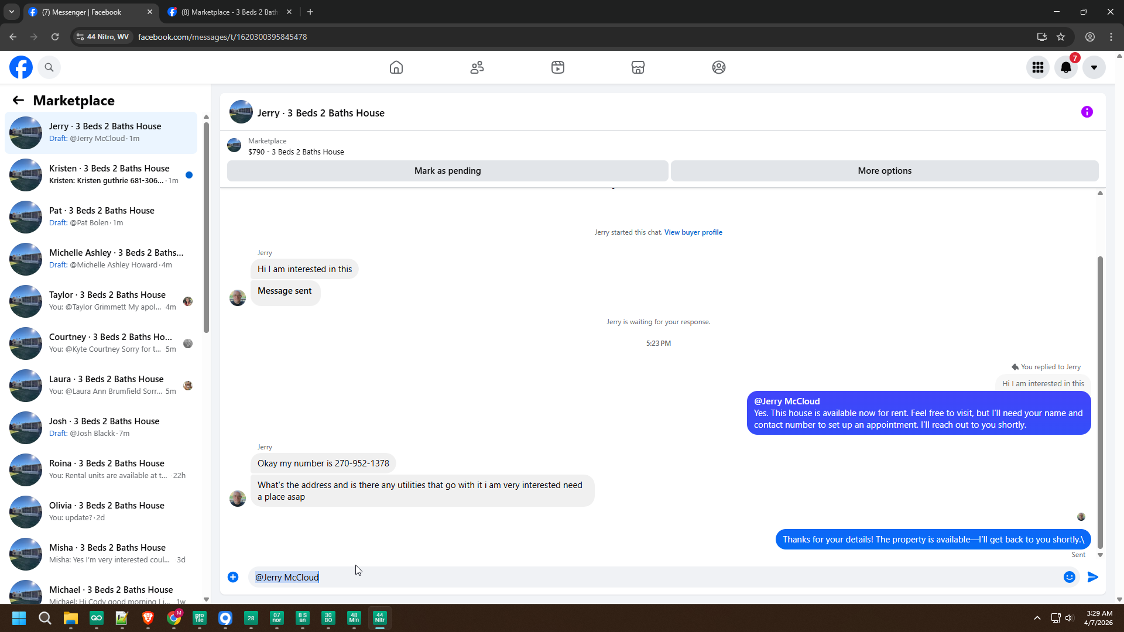Open browser profile icon
Viewport: 1124px width, 632px height.
pyautogui.click(x=1090, y=37)
